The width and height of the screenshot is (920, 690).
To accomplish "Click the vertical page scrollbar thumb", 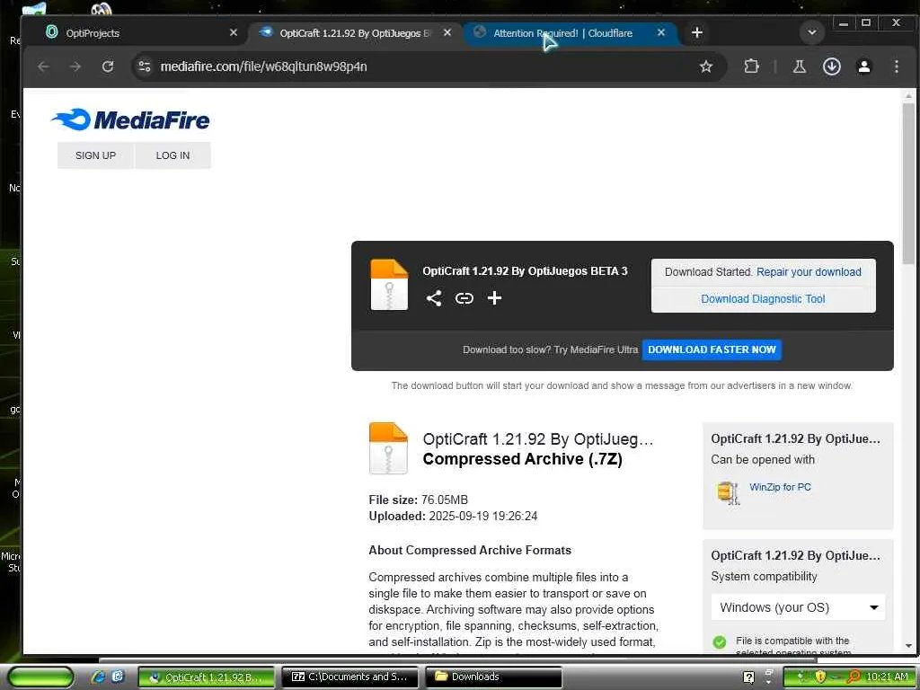I will (x=908, y=183).
